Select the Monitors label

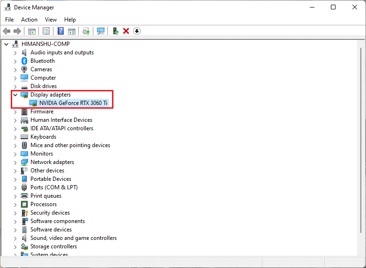point(42,154)
